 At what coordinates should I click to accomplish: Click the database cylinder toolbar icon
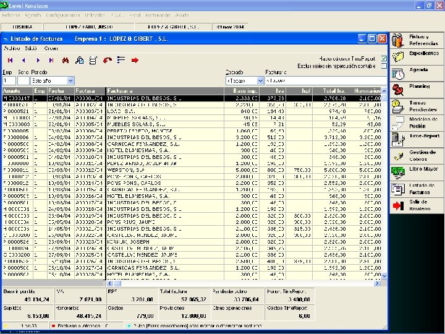click(x=93, y=60)
